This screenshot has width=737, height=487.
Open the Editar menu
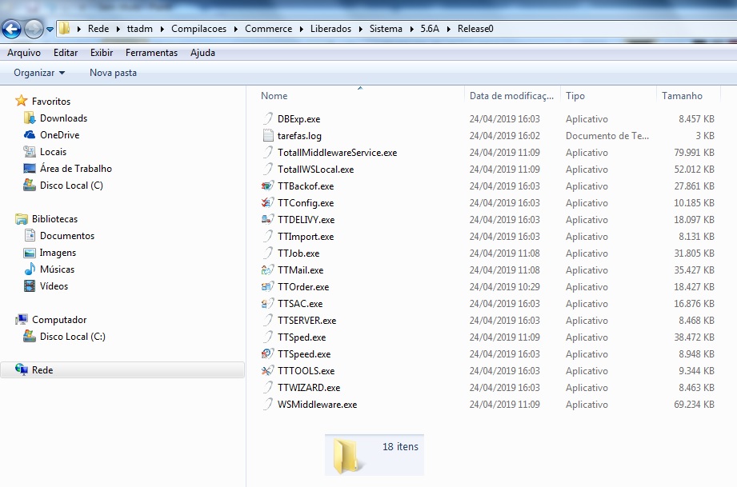click(x=66, y=53)
